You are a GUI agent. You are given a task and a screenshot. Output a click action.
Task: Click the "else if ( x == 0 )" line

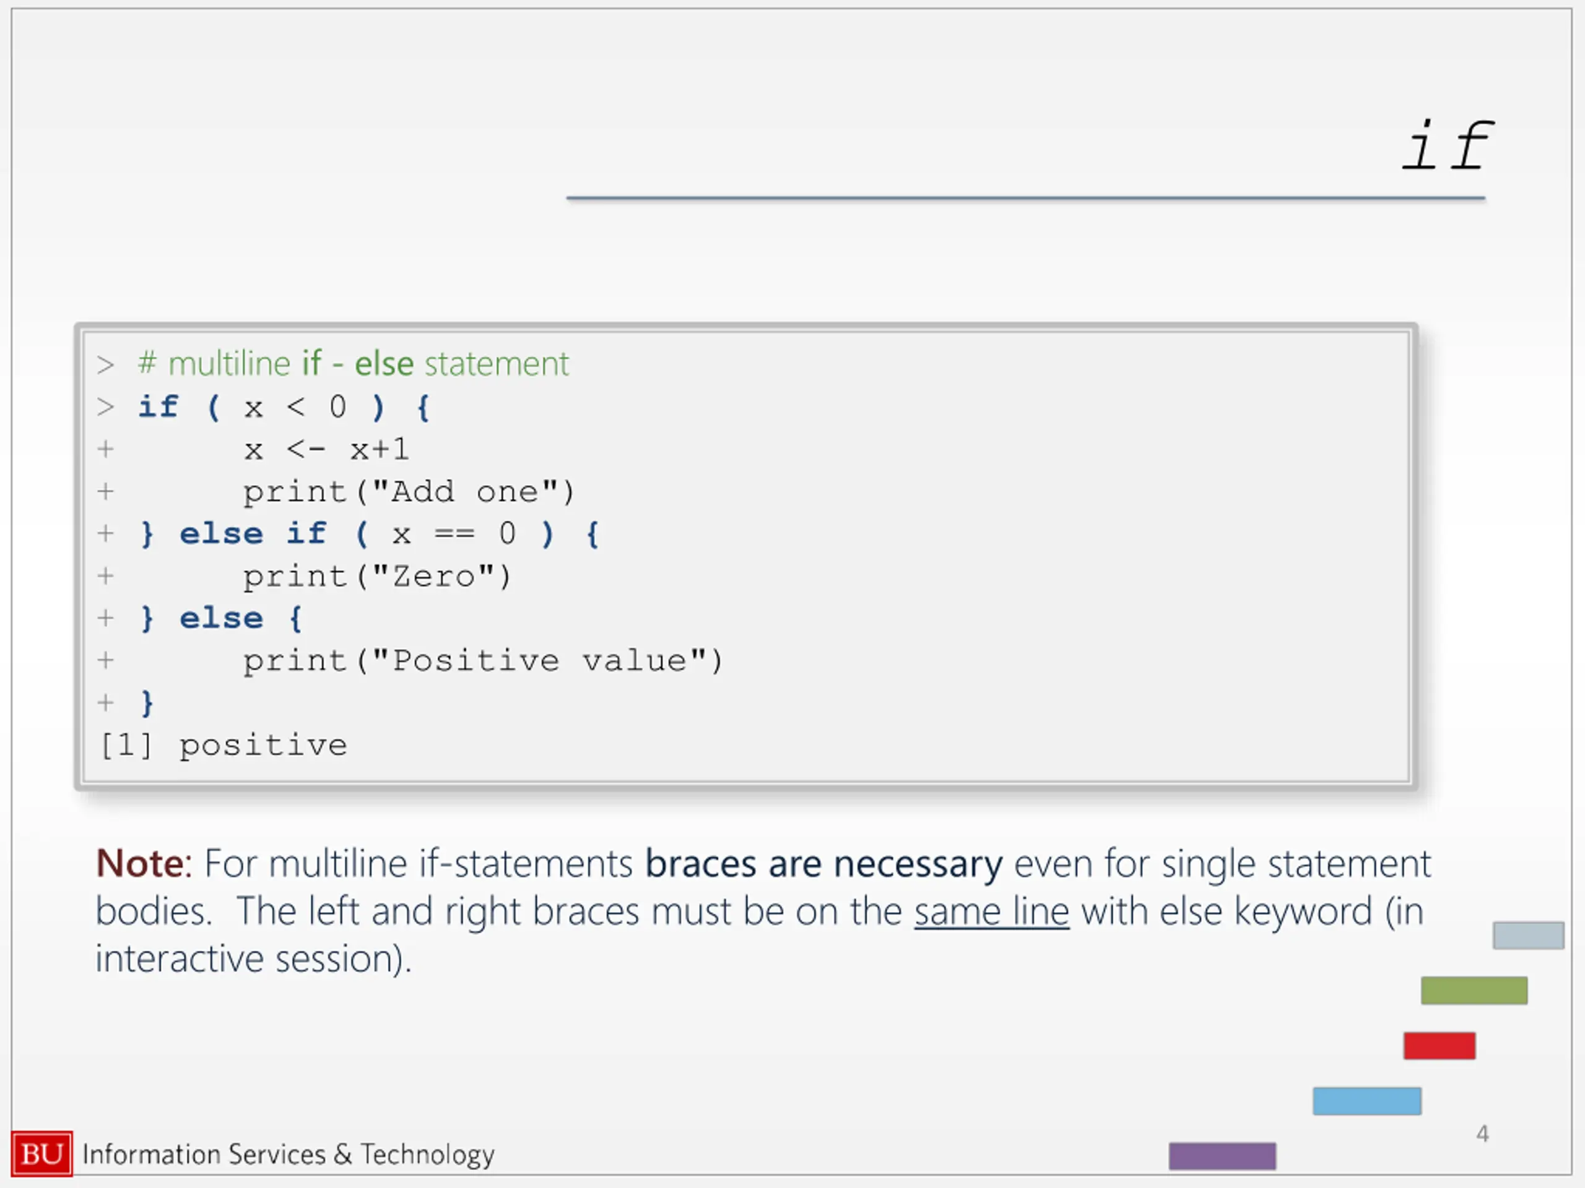370,534
